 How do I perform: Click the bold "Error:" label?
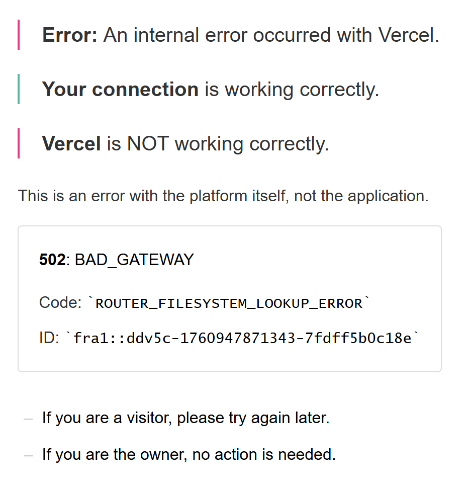tap(70, 35)
